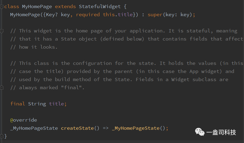Click the required keyword in constructor
The image size is (244, 143).
point(88,15)
